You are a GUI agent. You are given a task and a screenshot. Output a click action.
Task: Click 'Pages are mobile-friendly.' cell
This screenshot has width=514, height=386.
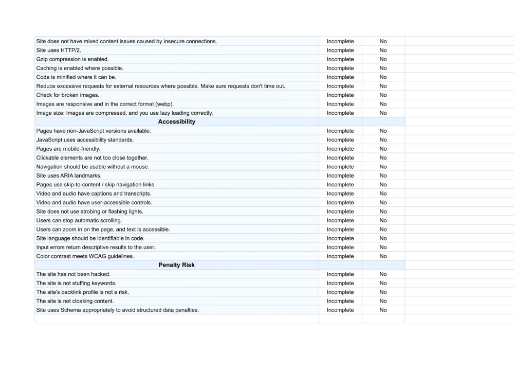(x=177, y=149)
